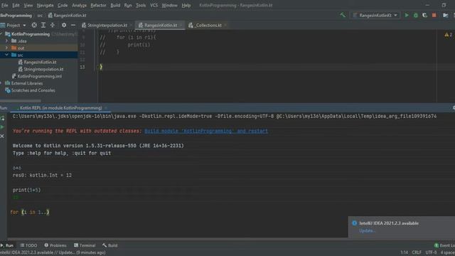Start debugging with the green bug icon
455x256 pixels.
(x=415, y=16)
